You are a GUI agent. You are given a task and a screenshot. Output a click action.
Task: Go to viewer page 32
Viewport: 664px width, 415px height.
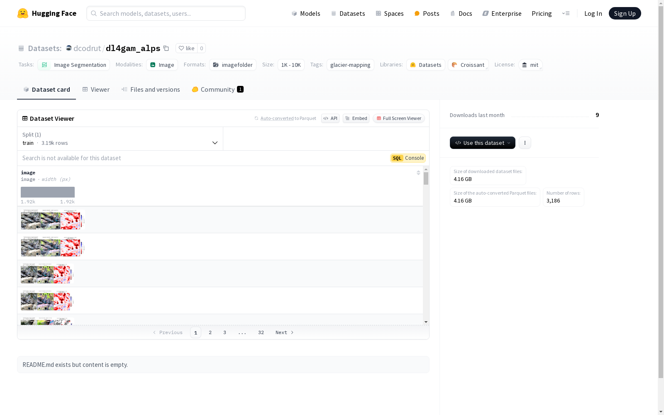point(261,332)
